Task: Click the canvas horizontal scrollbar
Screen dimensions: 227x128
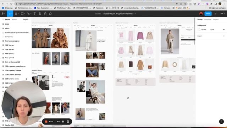Action: coord(109,126)
